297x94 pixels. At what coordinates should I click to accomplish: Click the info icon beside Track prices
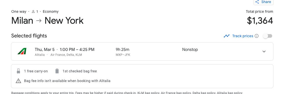click(x=257, y=36)
